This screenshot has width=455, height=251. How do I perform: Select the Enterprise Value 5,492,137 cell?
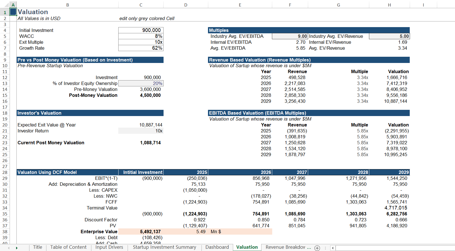pos(141,232)
